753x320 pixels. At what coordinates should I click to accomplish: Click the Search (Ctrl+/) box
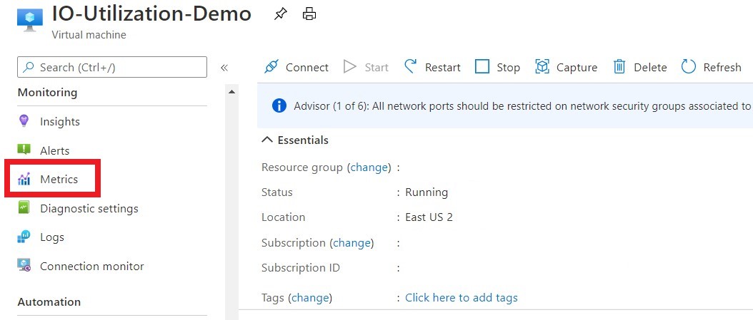[x=112, y=67]
